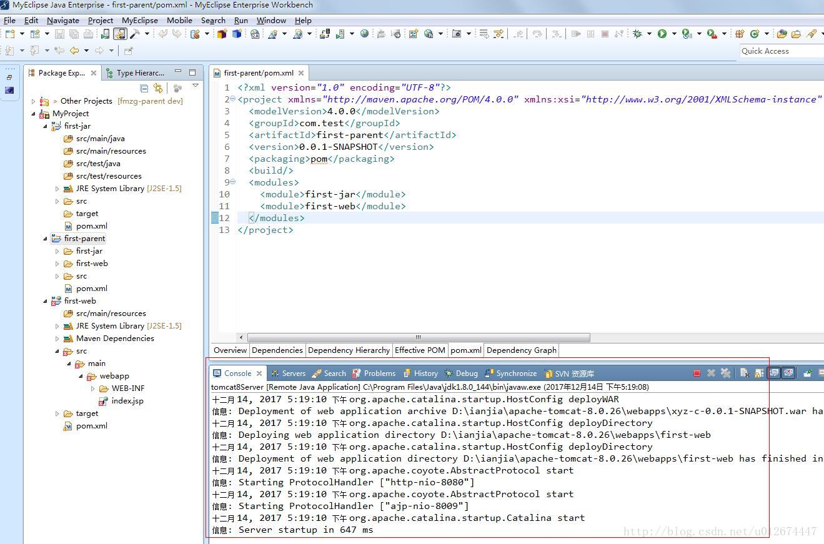Click the New file toolbar icon
The height and width of the screenshot is (544, 824).
tap(10, 34)
